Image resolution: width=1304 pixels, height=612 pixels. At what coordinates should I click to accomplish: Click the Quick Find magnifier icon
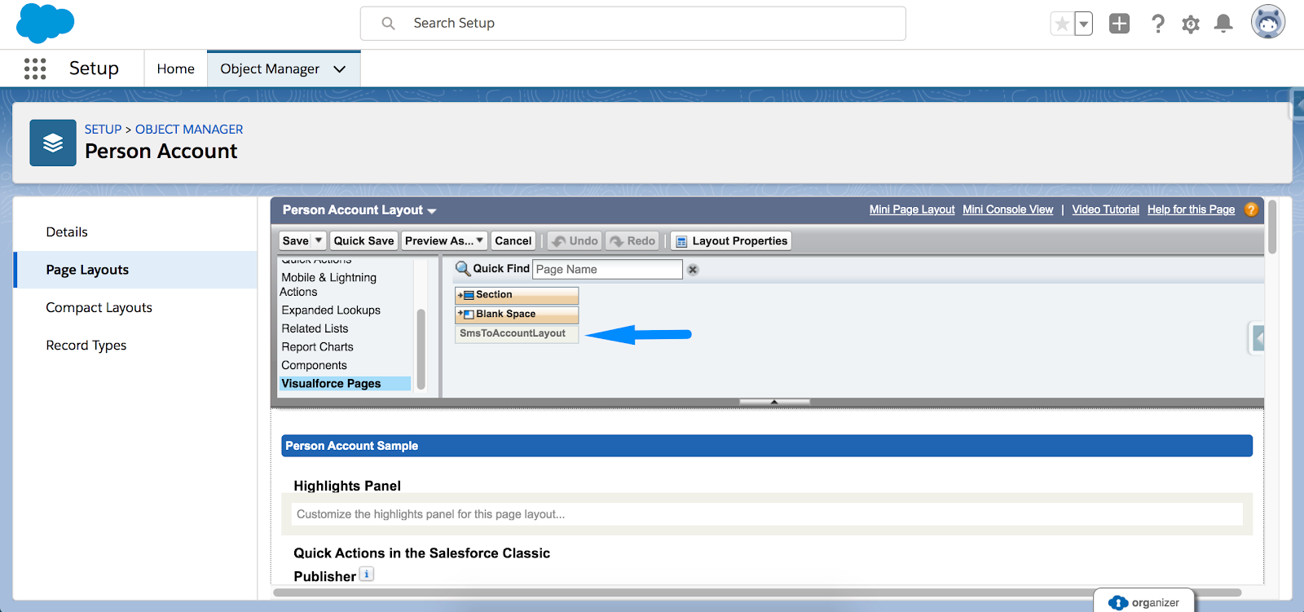tap(463, 268)
